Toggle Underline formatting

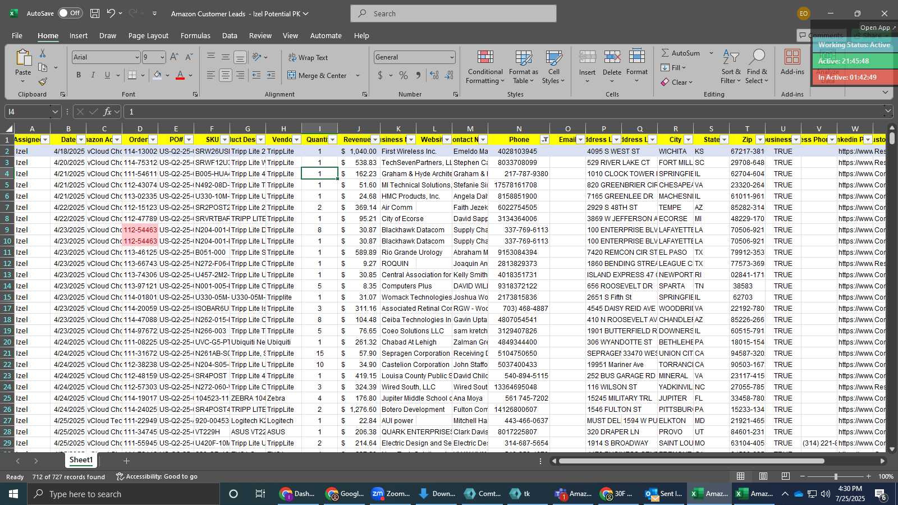107,75
